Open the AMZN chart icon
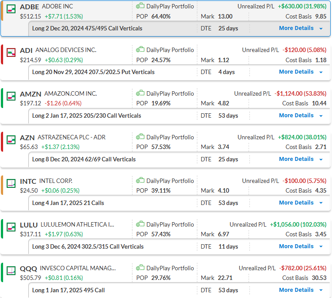This screenshot has height=298, width=332. coord(12,95)
